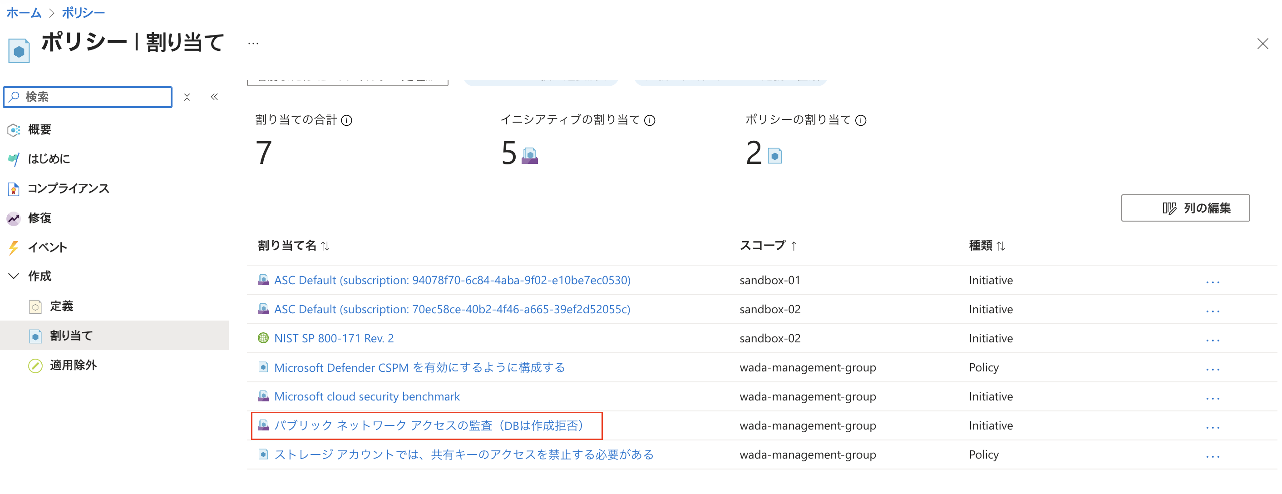Select 適用除外 under 作成
This screenshot has width=1282, height=494.
73,366
